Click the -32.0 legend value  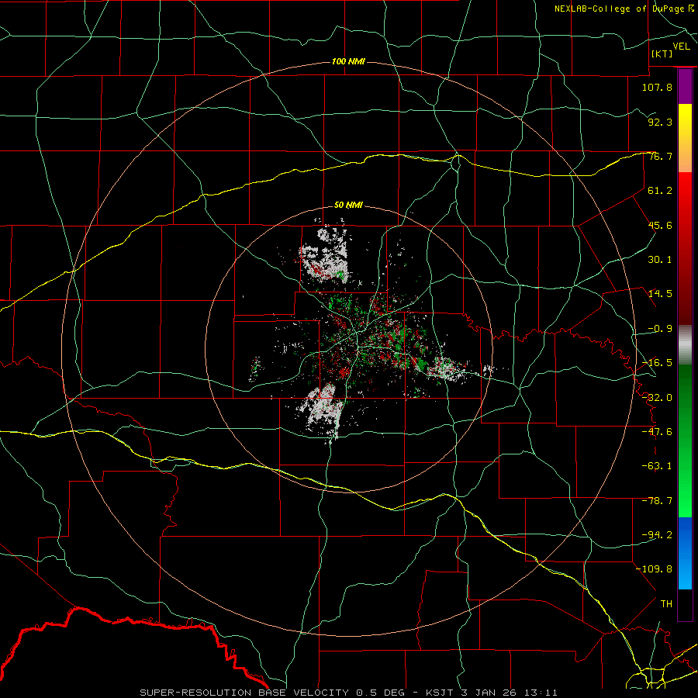pyautogui.click(x=657, y=398)
